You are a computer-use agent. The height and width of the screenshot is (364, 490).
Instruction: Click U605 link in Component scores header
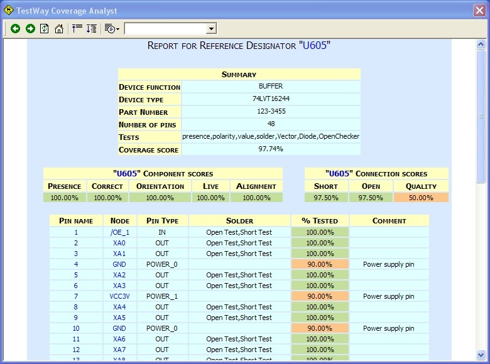tap(128, 174)
